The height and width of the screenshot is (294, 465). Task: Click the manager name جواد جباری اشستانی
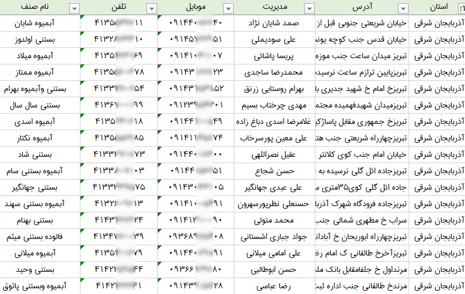pyautogui.click(x=274, y=236)
